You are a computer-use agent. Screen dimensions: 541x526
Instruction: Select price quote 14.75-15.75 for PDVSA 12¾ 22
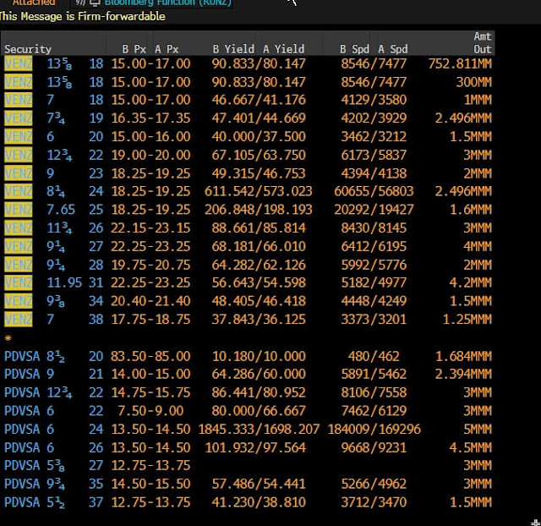[150, 392]
